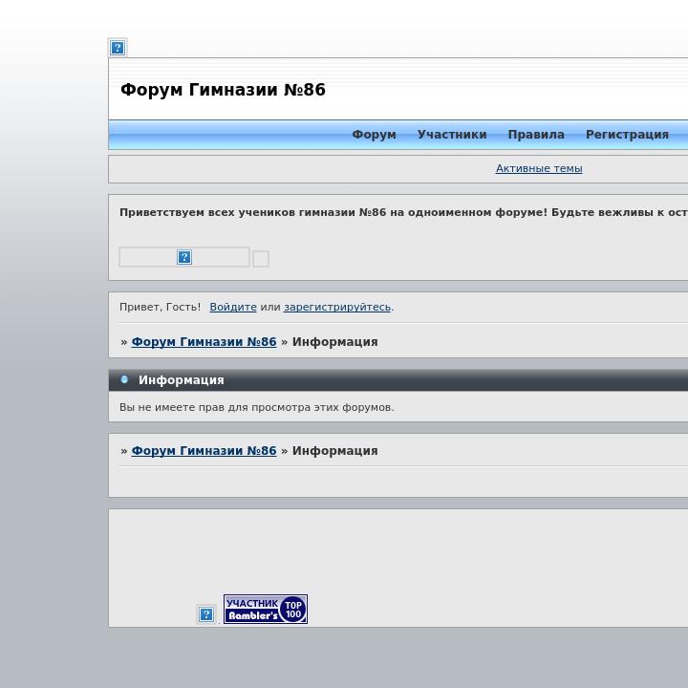
Task: Open the Rambler's Top 100 participant badge
Action: 266,609
